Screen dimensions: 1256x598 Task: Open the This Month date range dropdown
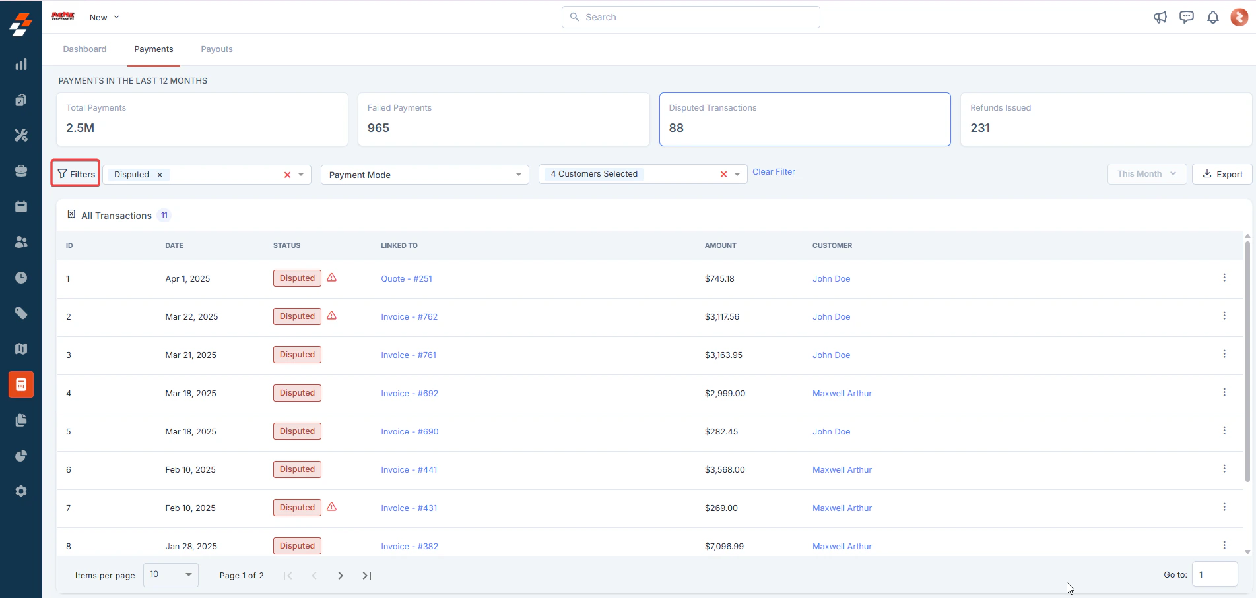click(1147, 174)
